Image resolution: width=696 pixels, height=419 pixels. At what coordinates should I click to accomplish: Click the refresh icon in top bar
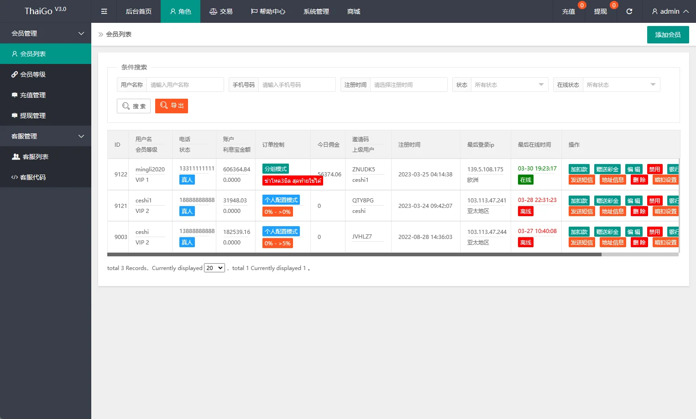629,11
